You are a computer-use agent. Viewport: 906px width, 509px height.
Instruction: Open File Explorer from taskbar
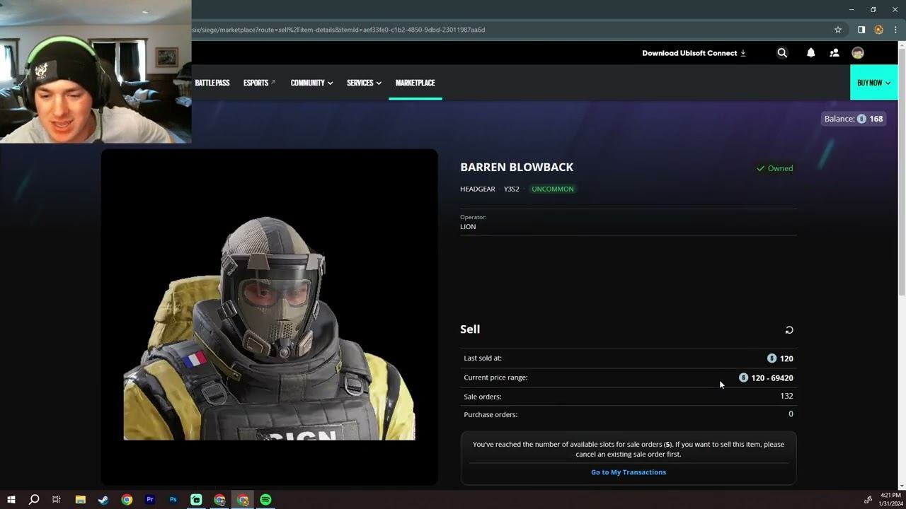coord(80,500)
